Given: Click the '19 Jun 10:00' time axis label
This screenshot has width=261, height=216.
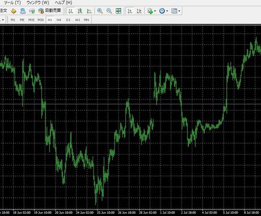Looking at the screenshot, I should (x=43, y=213).
